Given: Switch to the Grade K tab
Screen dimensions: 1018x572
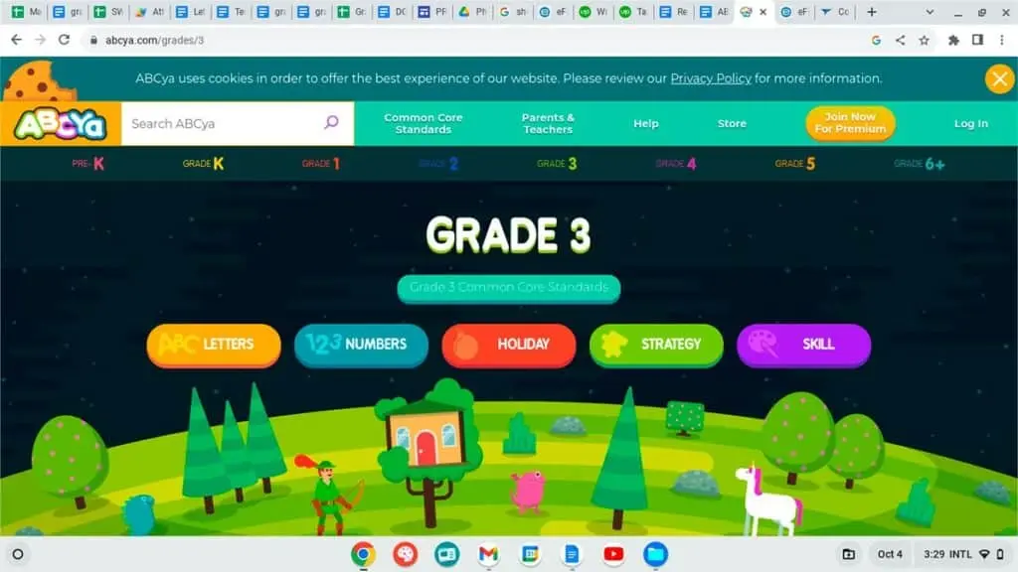Looking at the screenshot, I should [x=203, y=164].
